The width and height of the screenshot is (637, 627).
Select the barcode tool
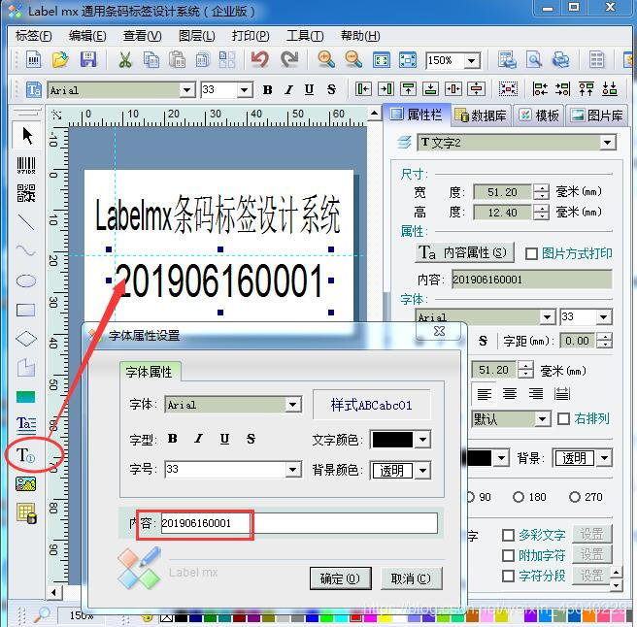[x=26, y=165]
